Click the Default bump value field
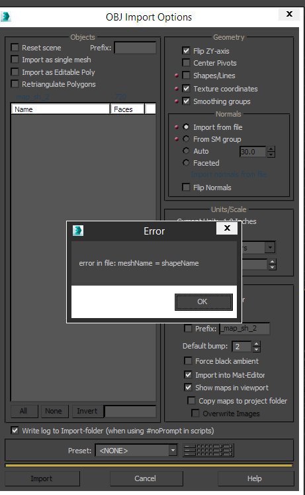Image resolution: width=305 pixels, height=495 pixels. (x=241, y=347)
